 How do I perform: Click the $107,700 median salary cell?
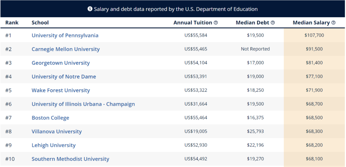click(314, 36)
